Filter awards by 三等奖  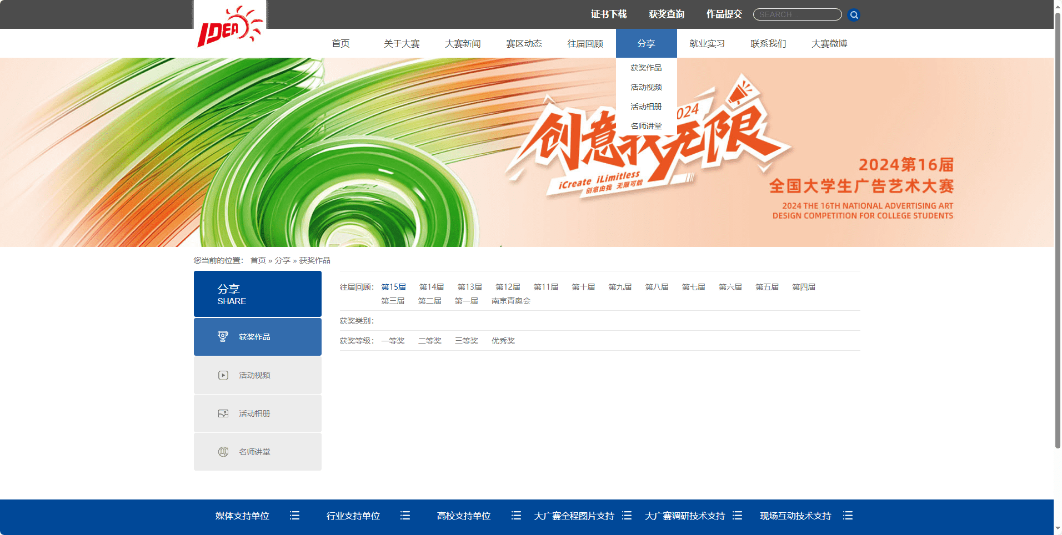click(x=467, y=341)
